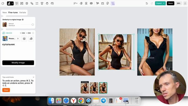Click the original image thumbnail in similarity panel

point(5,24)
